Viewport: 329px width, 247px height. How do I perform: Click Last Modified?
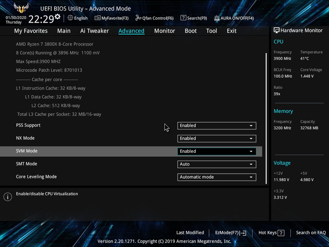190,233
